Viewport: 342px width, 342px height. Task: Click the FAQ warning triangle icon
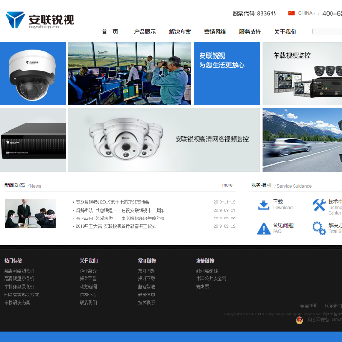[x=264, y=228]
